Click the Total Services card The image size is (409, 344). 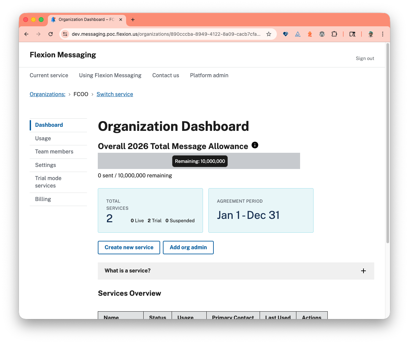pyautogui.click(x=150, y=210)
